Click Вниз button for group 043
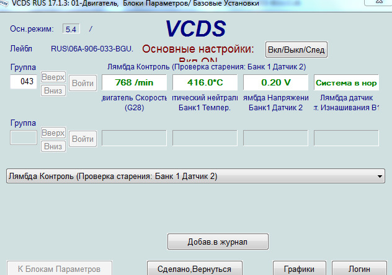Viewport: 392px width, 275px height. [x=53, y=90]
